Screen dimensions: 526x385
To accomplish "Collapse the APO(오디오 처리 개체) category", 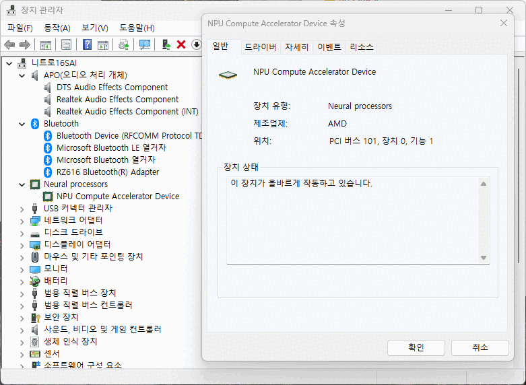I will (x=22, y=75).
